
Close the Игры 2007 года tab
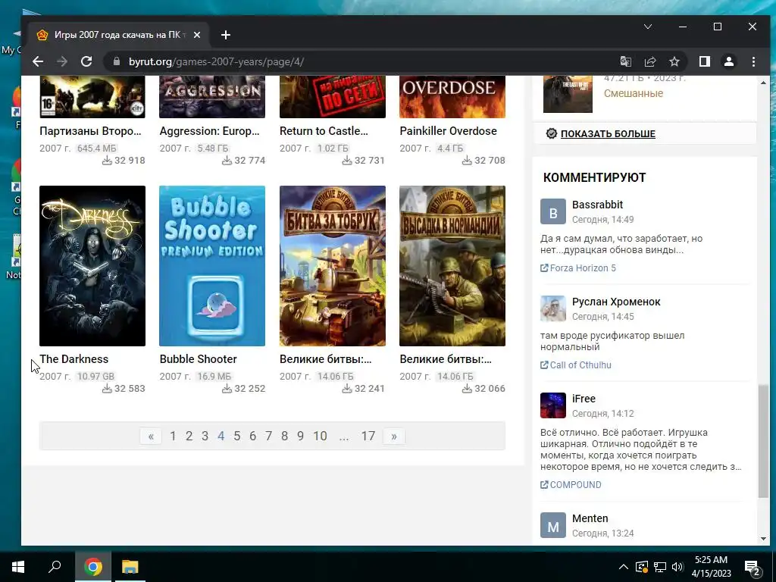tap(197, 35)
